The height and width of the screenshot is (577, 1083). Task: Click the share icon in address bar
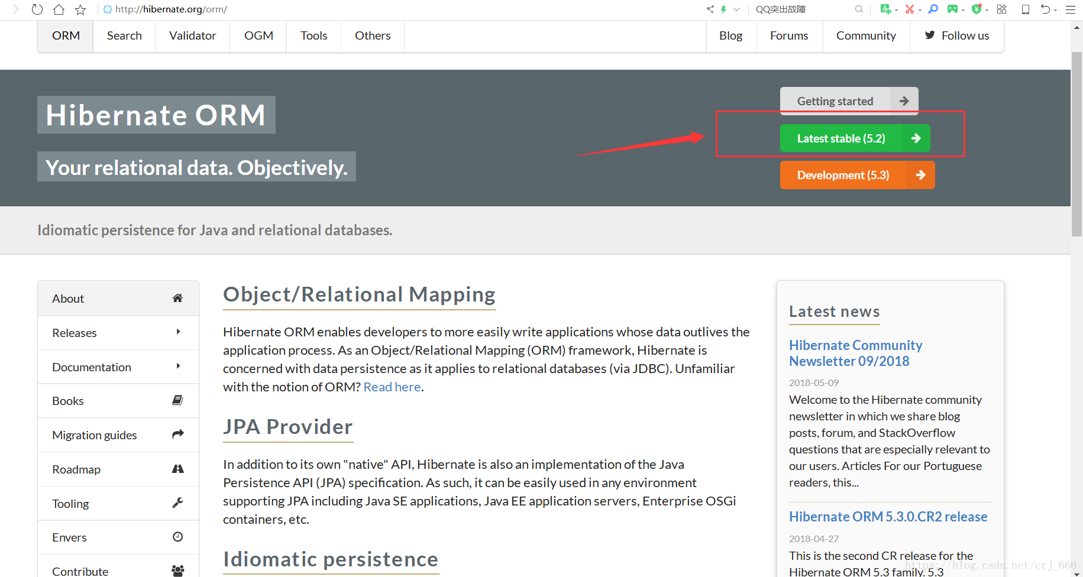710,9
